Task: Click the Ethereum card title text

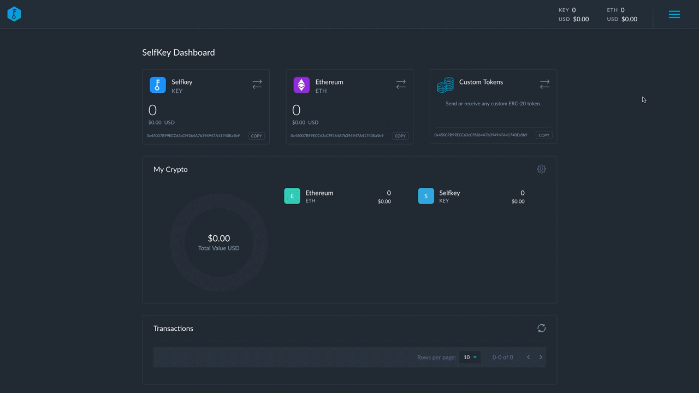Action: click(x=329, y=82)
